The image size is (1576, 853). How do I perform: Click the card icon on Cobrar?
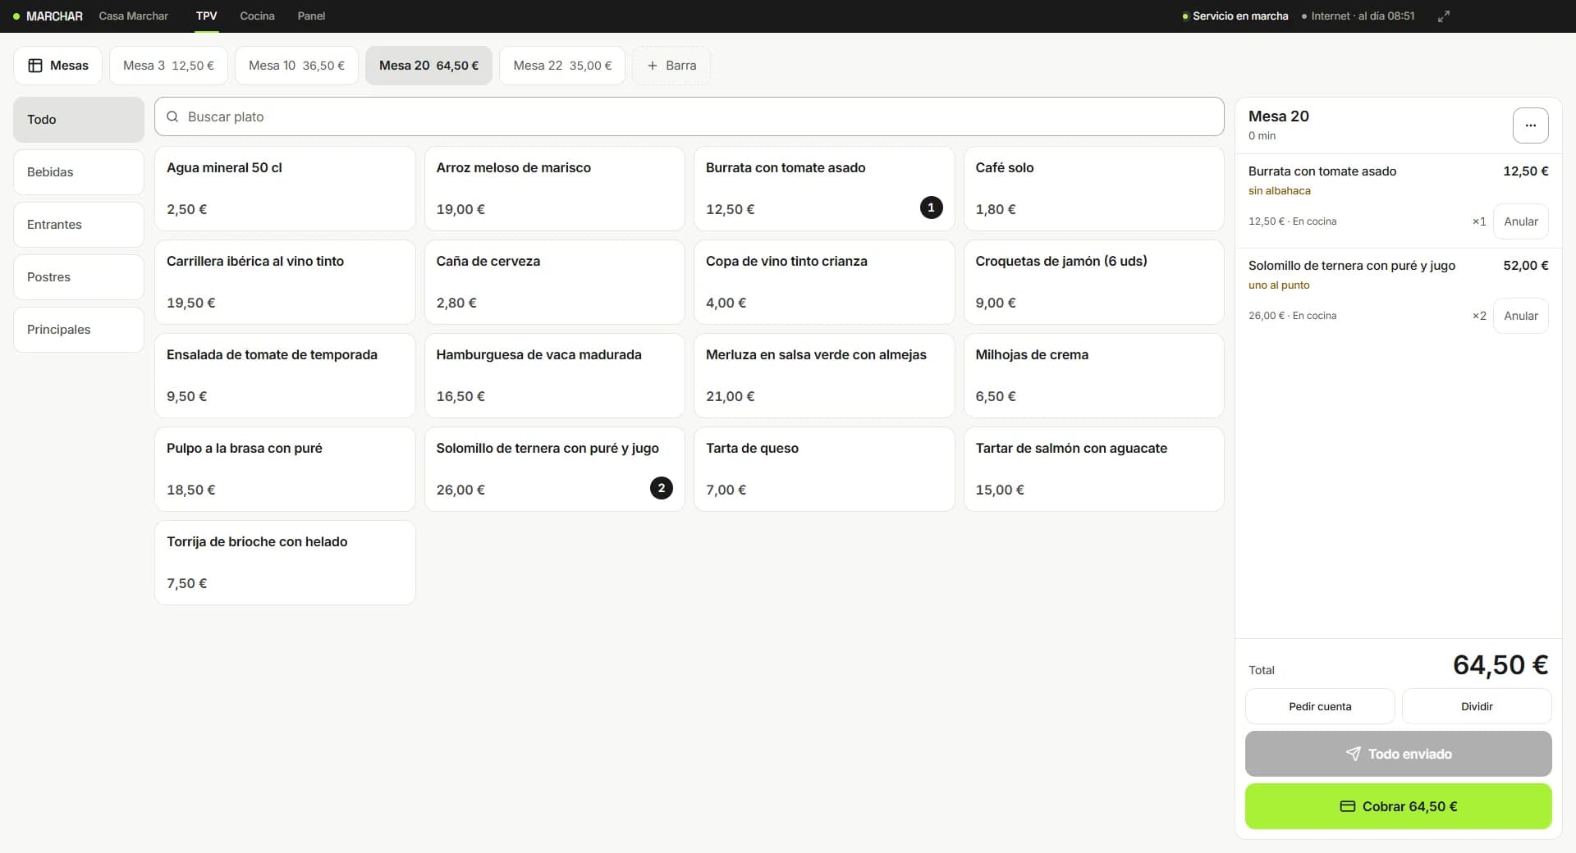(x=1347, y=806)
